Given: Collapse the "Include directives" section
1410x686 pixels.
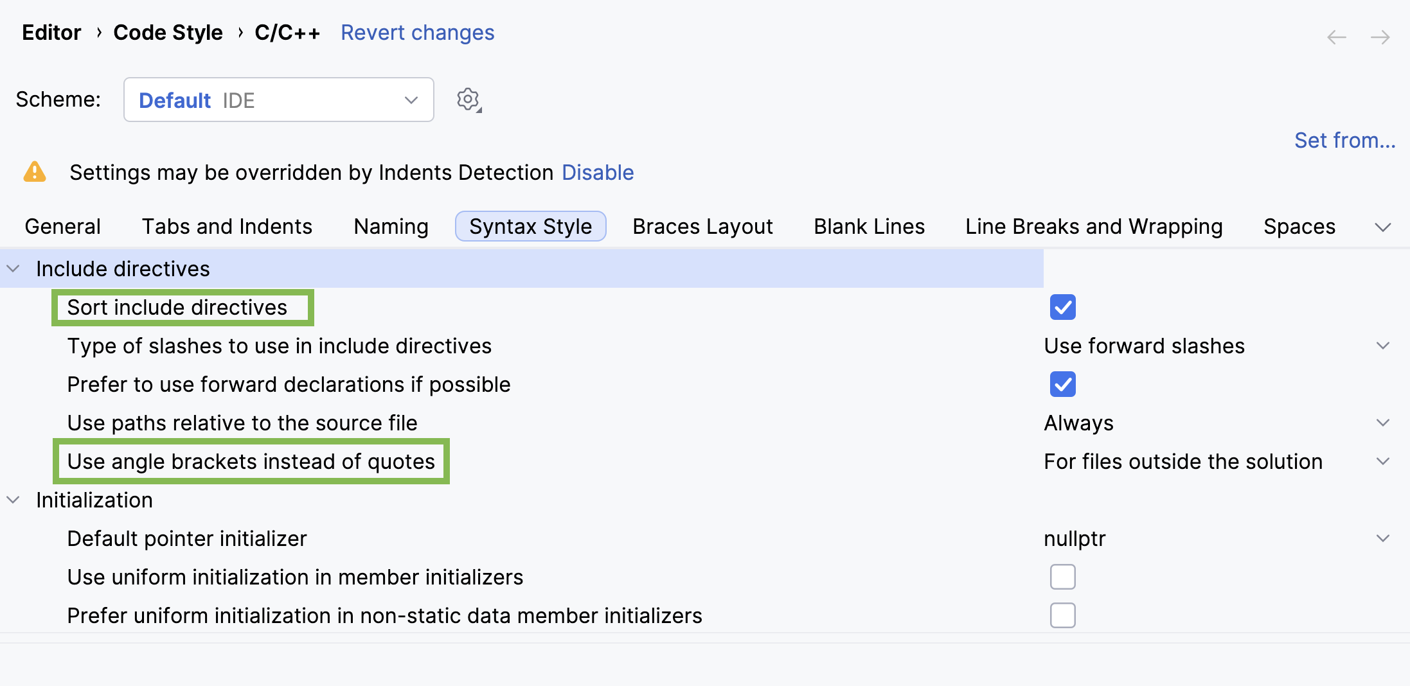Looking at the screenshot, I should [x=13, y=268].
